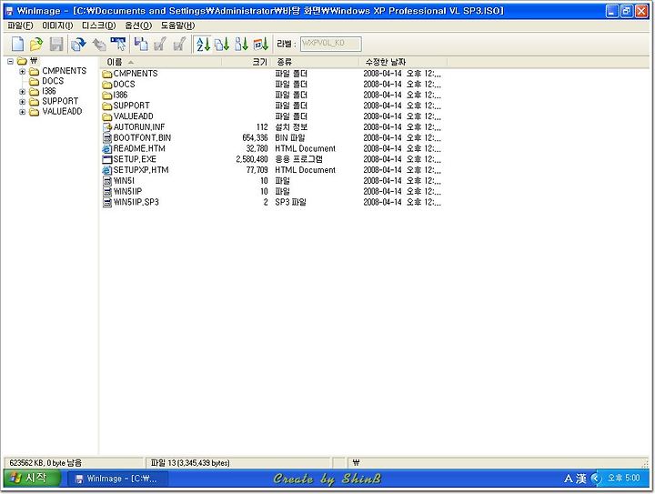This screenshot has width=655, height=494.
Task: Expand the SUPPORT node in the tree
Action: 23,102
